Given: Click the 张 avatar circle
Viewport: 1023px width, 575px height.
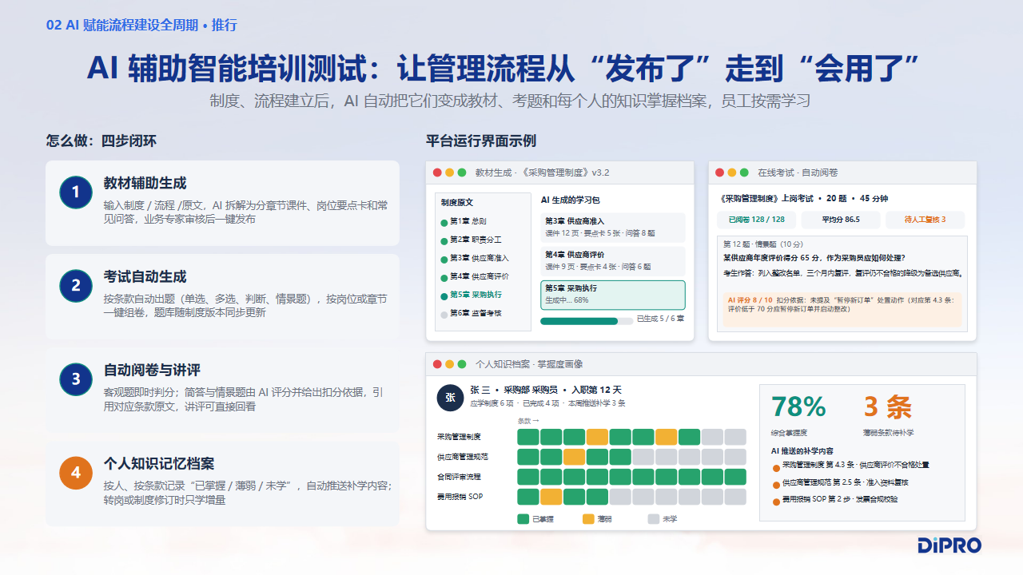Looking at the screenshot, I should [x=450, y=398].
